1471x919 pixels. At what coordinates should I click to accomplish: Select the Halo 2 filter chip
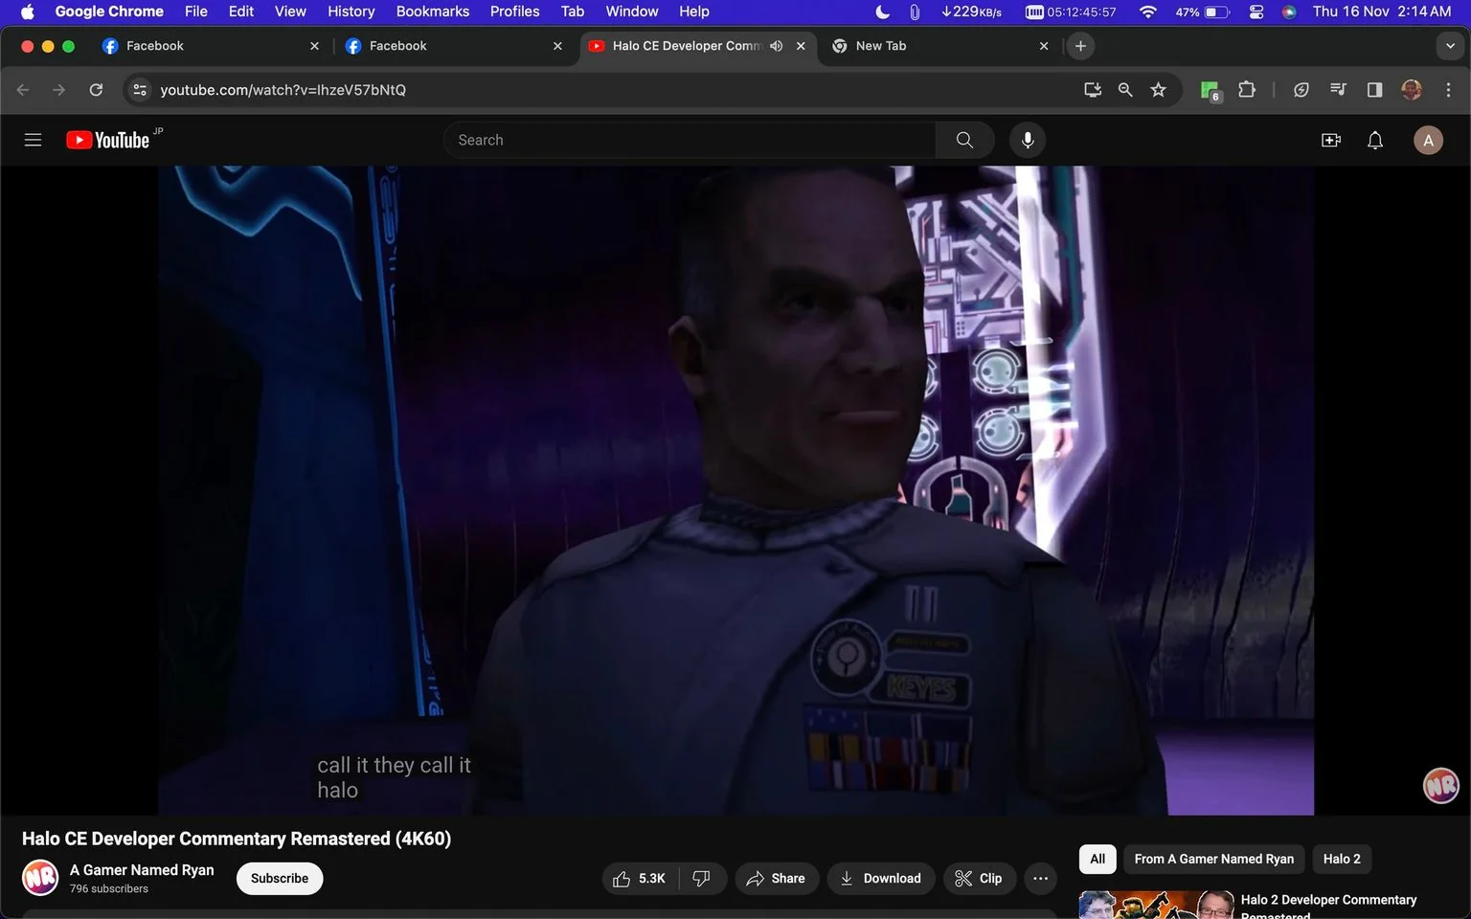(x=1342, y=859)
